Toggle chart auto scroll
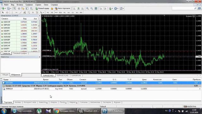Screen dimensions: 202x114 [x=101, y=9]
